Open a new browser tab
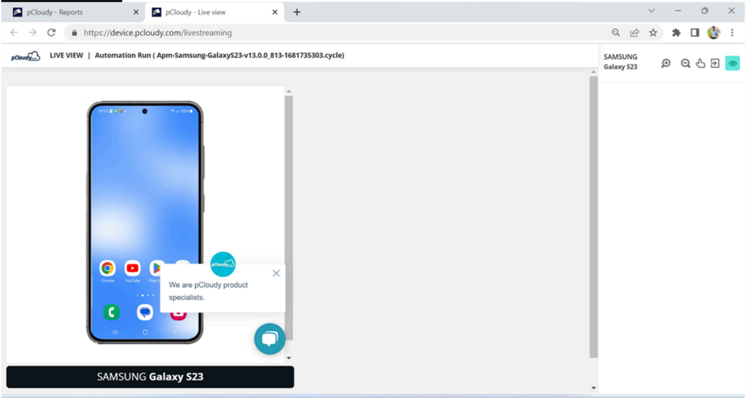This screenshot has height=398, width=746. (x=297, y=12)
